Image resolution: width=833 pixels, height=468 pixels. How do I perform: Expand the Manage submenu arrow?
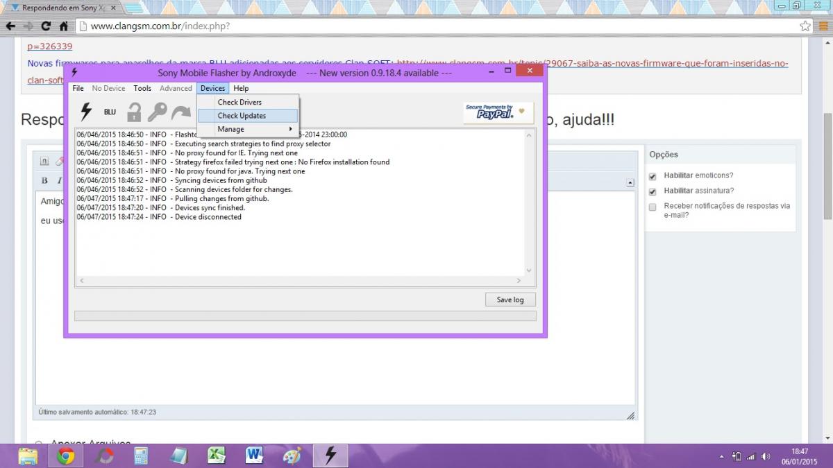(291, 129)
